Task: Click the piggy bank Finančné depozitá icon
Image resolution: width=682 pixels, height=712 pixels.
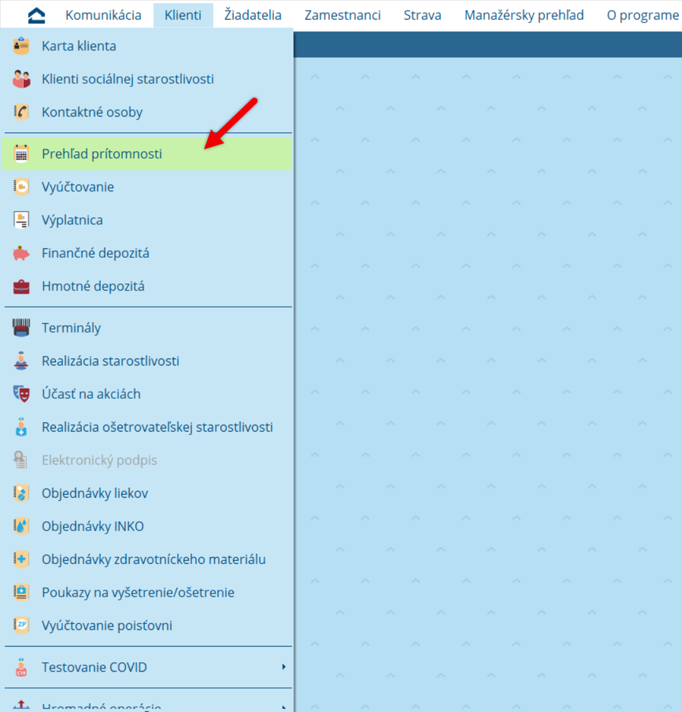Action: point(21,253)
